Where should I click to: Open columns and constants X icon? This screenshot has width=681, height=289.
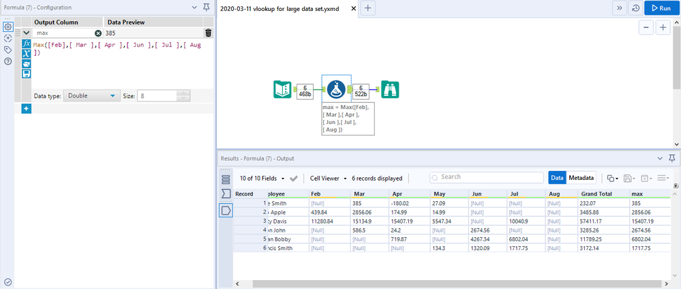click(27, 53)
